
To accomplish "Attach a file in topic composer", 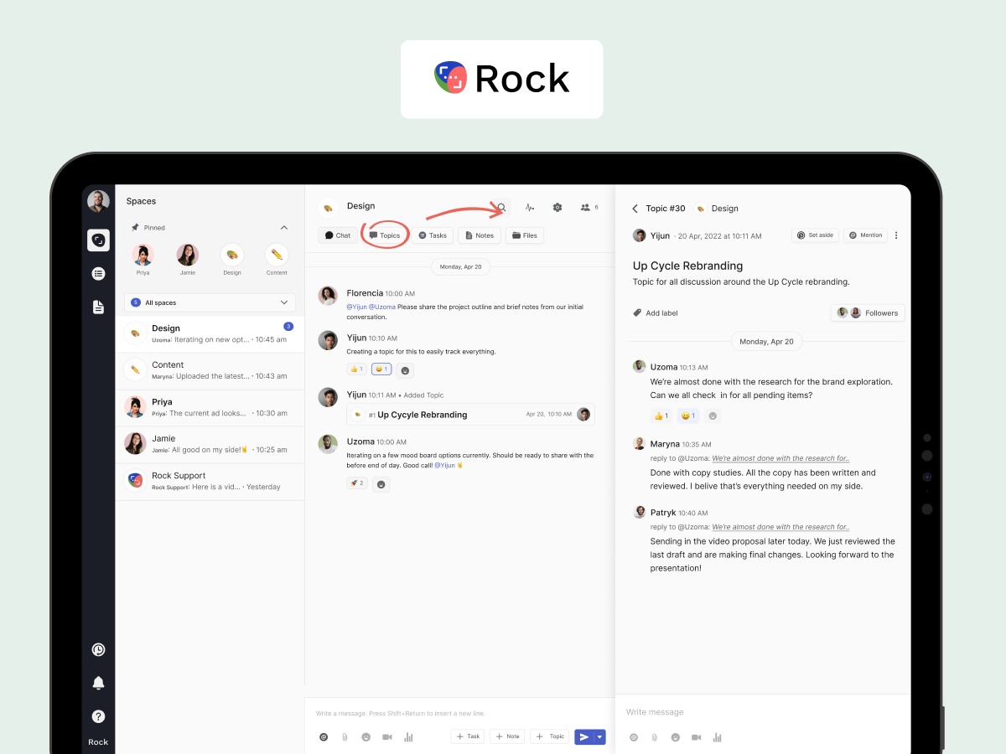I will click(x=655, y=737).
